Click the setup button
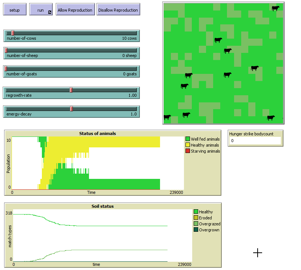The width and height of the screenshot is (301, 270). 15,10
